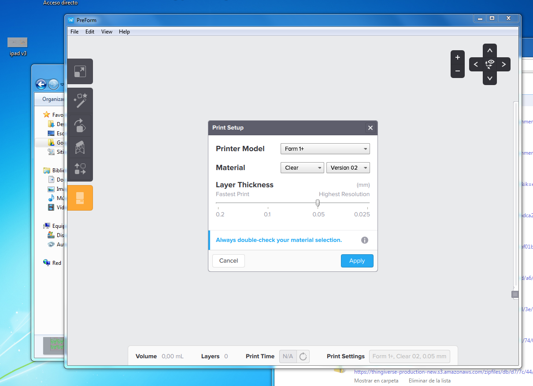
Task: Close the Print Setup dialog
Action: [370, 128]
